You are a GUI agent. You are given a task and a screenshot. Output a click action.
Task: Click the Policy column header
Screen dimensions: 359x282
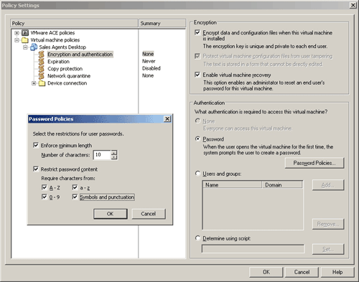(75, 23)
